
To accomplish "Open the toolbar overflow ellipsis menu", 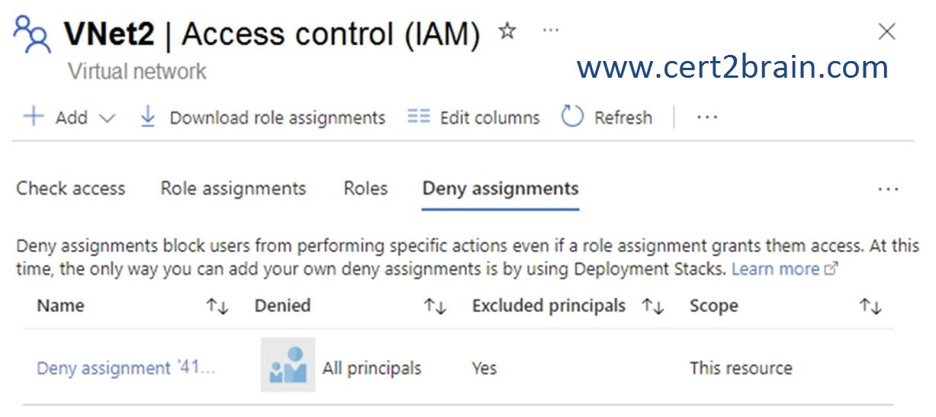I will [707, 117].
